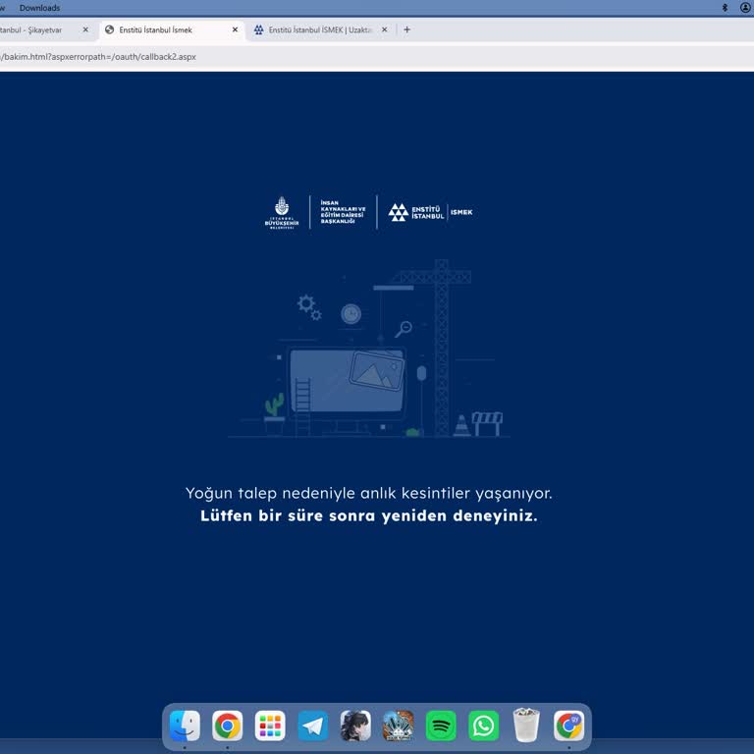Click the 'Yoğun talep nedeniyle' message line
The height and width of the screenshot is (754, 754).
(x=369, y=494)
